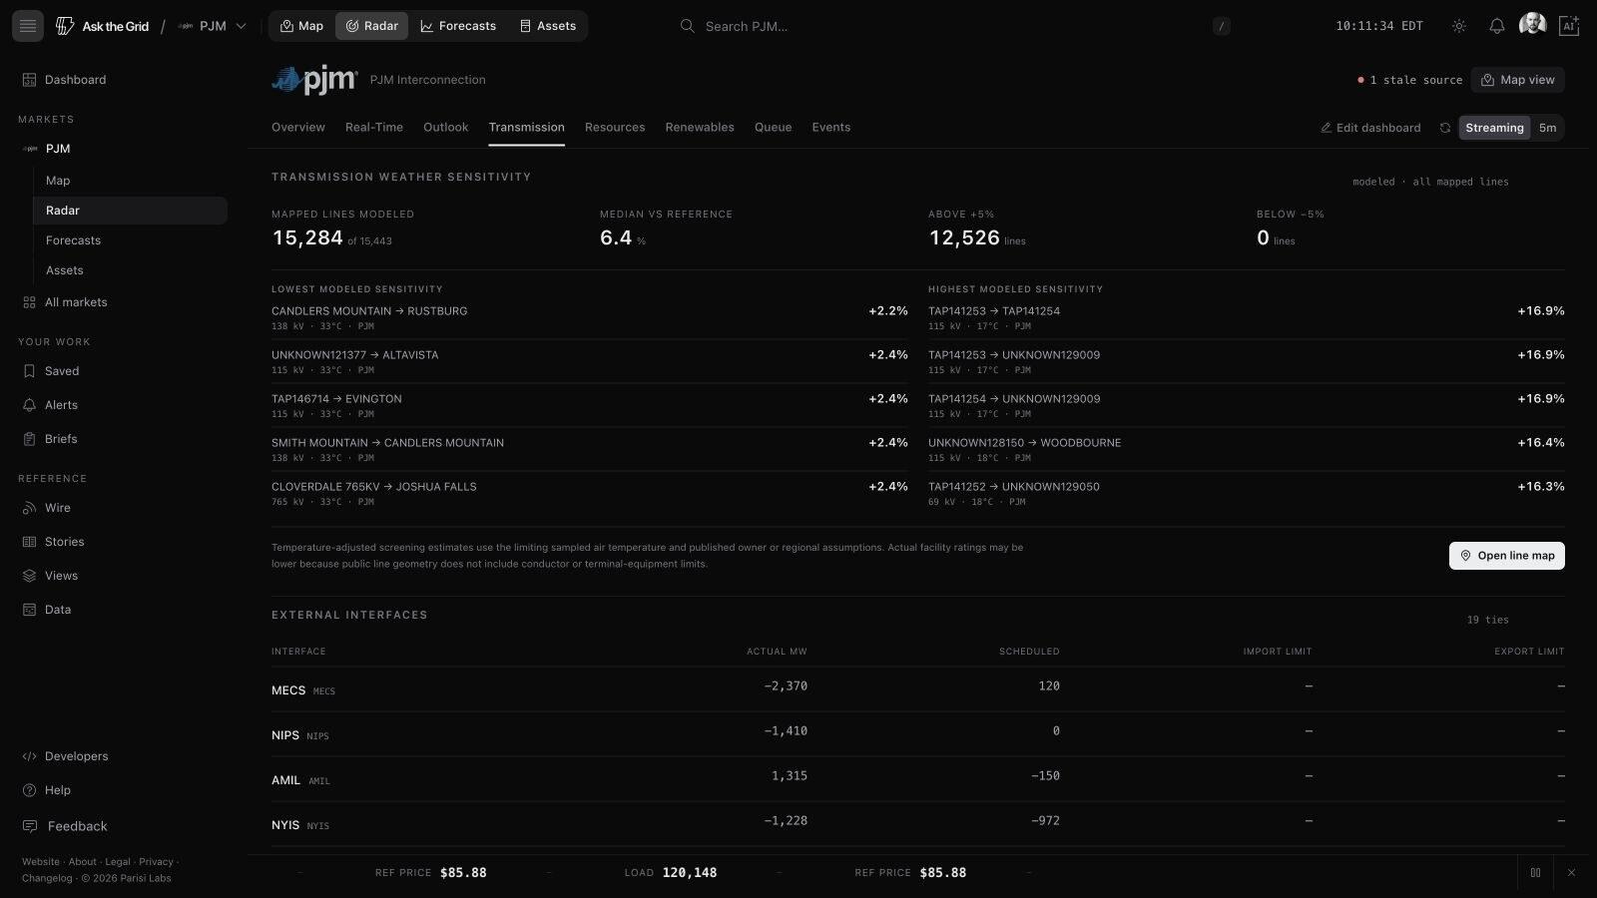Screen dimensions: 1597x898
Task: Click the Open line map button
Action: [x=1507, y=556]
